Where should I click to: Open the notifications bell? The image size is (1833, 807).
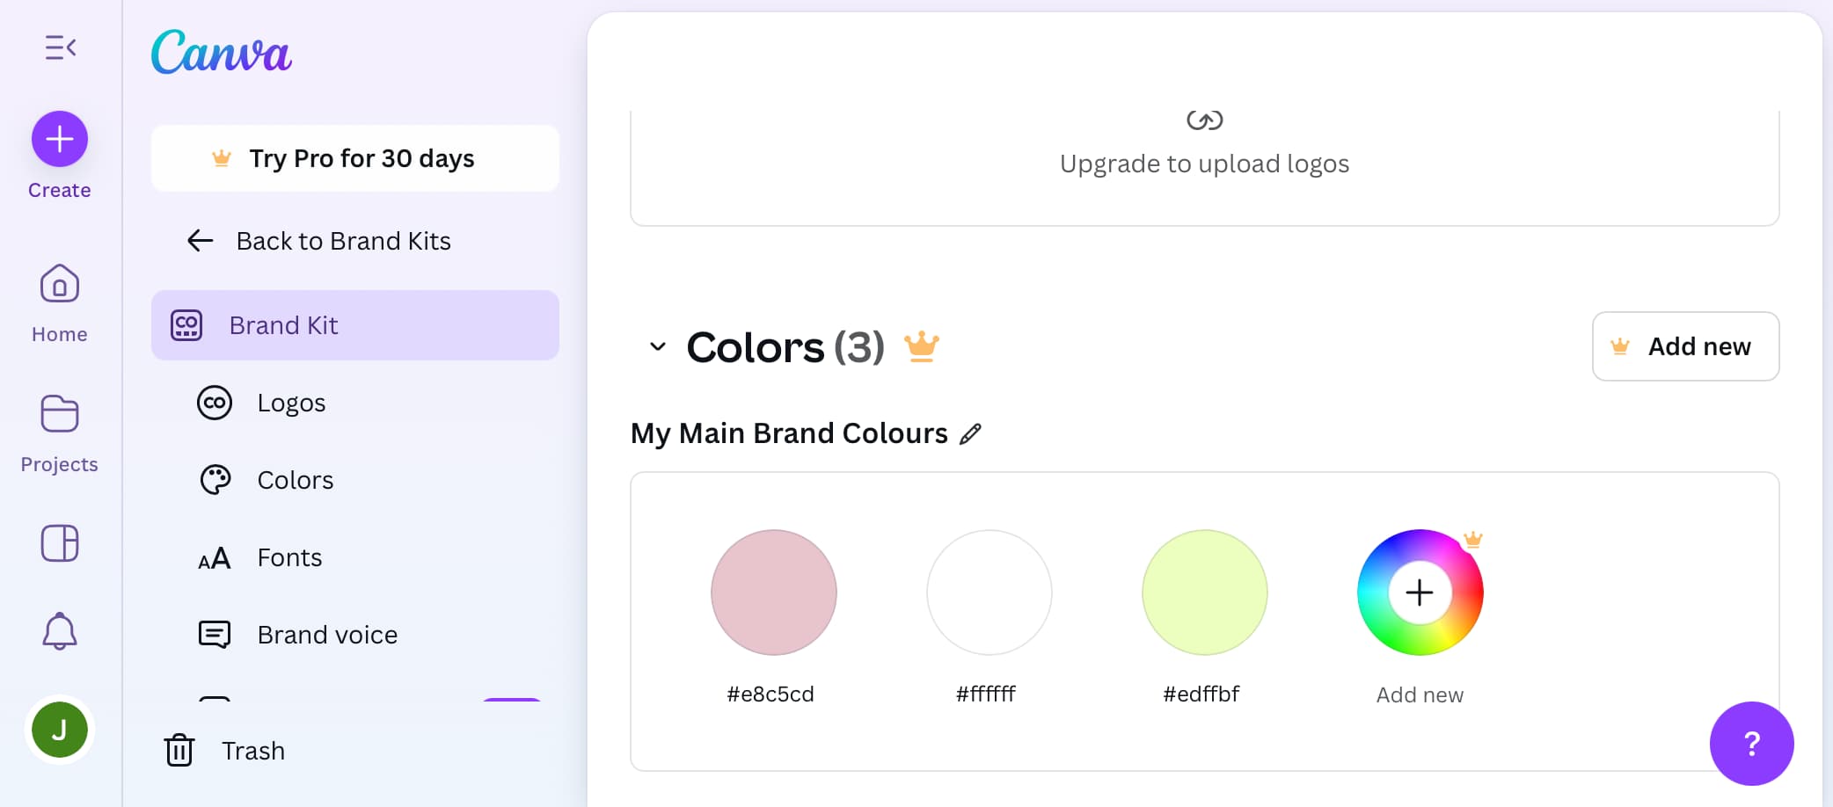(60, 630)
